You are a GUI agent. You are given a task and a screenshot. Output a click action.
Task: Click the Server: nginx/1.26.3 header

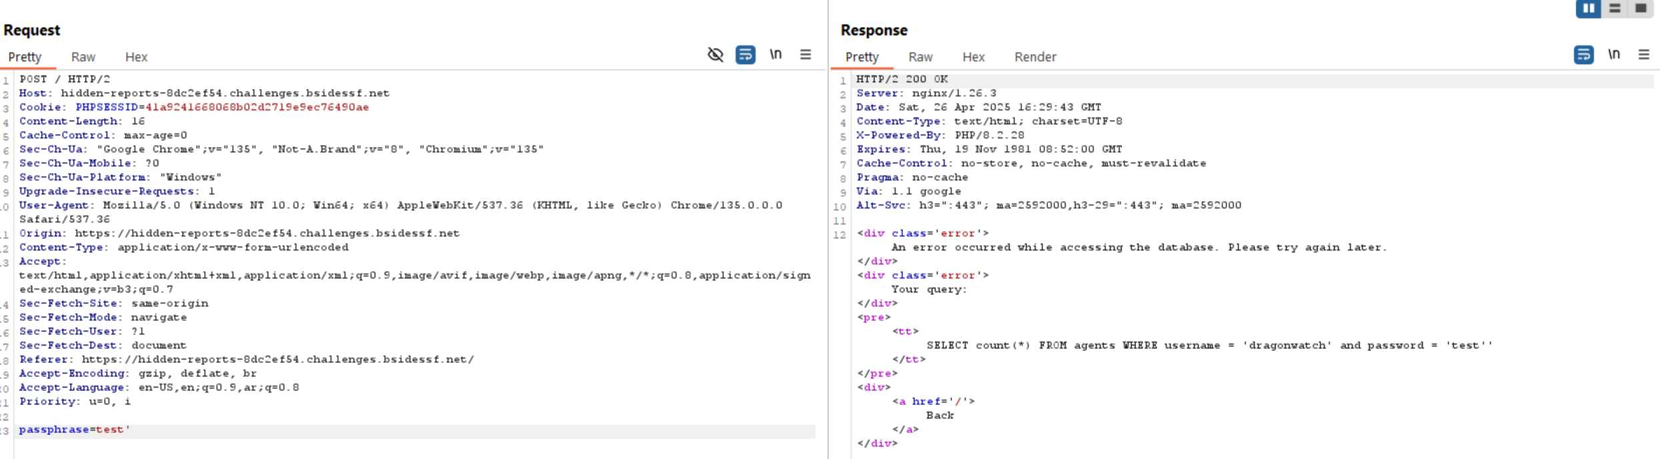coord(926,93)
